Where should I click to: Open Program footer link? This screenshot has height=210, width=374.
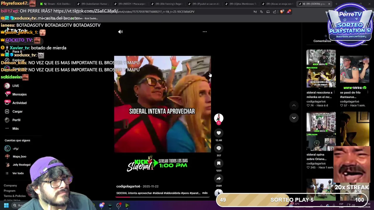(9, 191)
